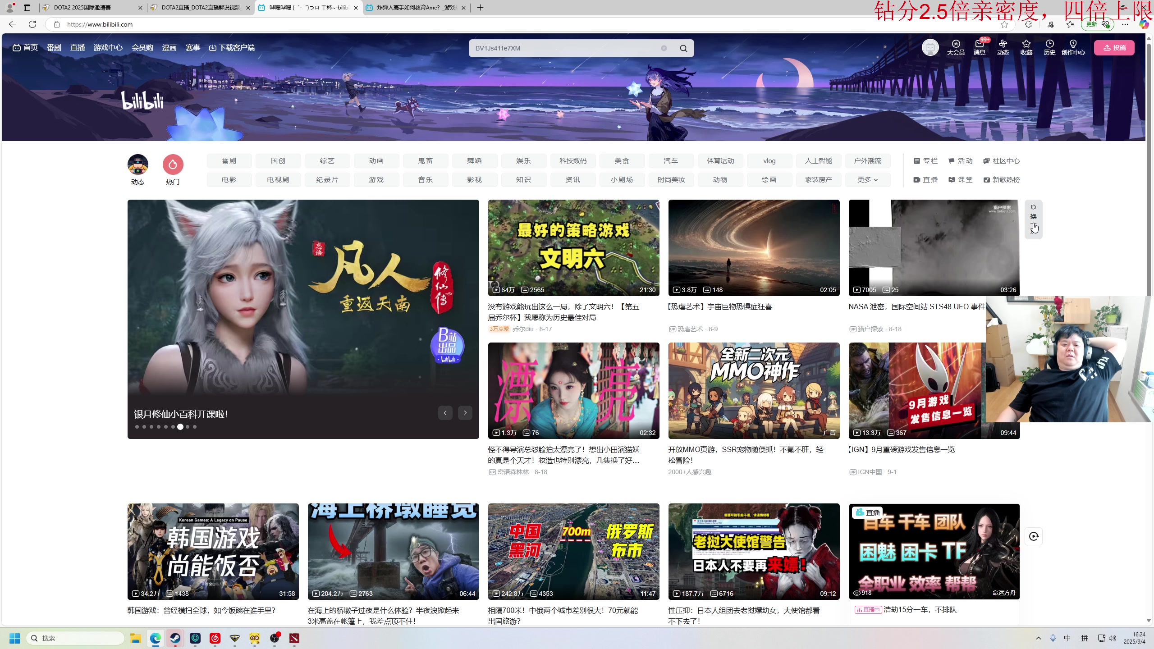Go to the next carousel slide arrow
The width and height of the screenshot is (1154, 649).
pyautogui.click(x=465, y=413)
